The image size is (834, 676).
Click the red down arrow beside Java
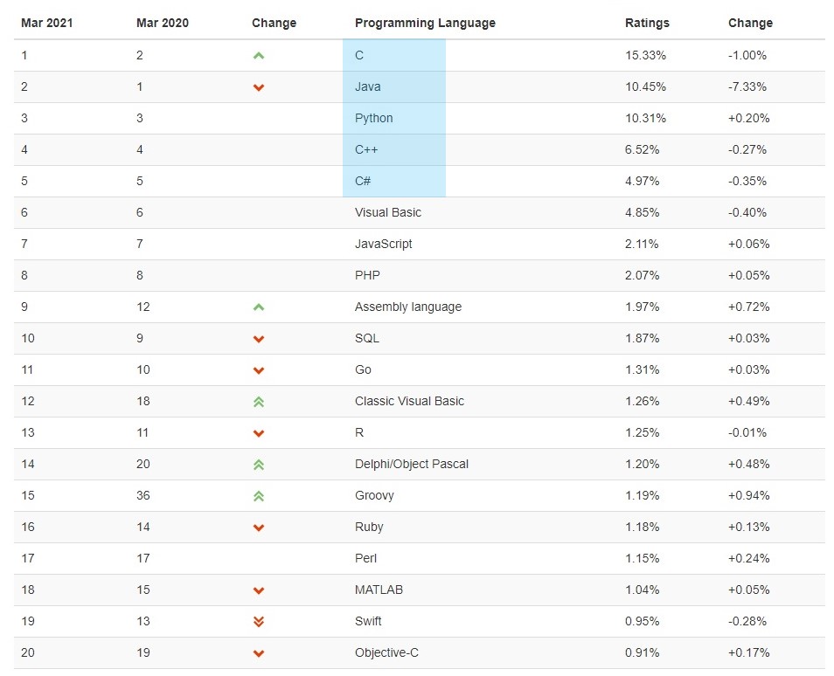pos(259,87)
